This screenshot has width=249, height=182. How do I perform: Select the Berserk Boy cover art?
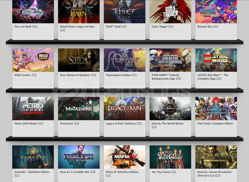216,11
